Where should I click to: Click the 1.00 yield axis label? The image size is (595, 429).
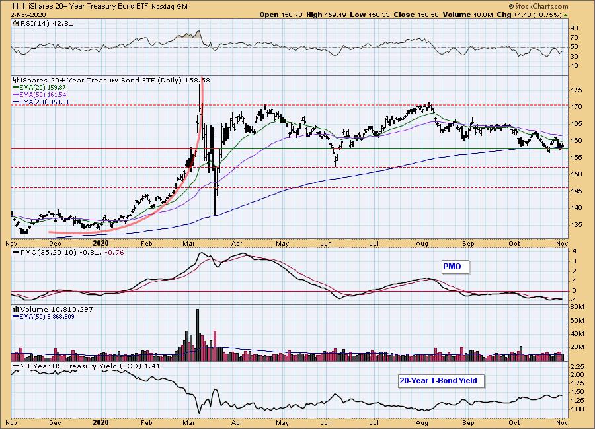pos(576,409)
